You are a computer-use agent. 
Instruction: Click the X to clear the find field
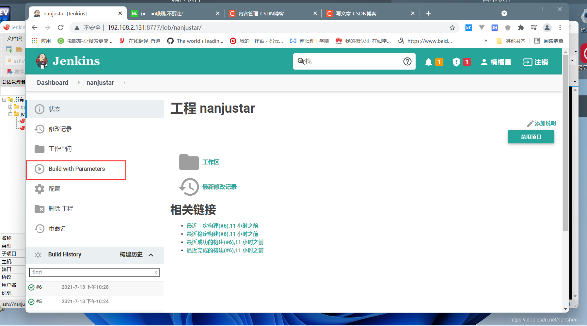(x=156, y=272)
